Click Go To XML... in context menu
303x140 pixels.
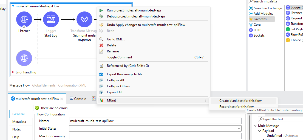pos(116,39)
